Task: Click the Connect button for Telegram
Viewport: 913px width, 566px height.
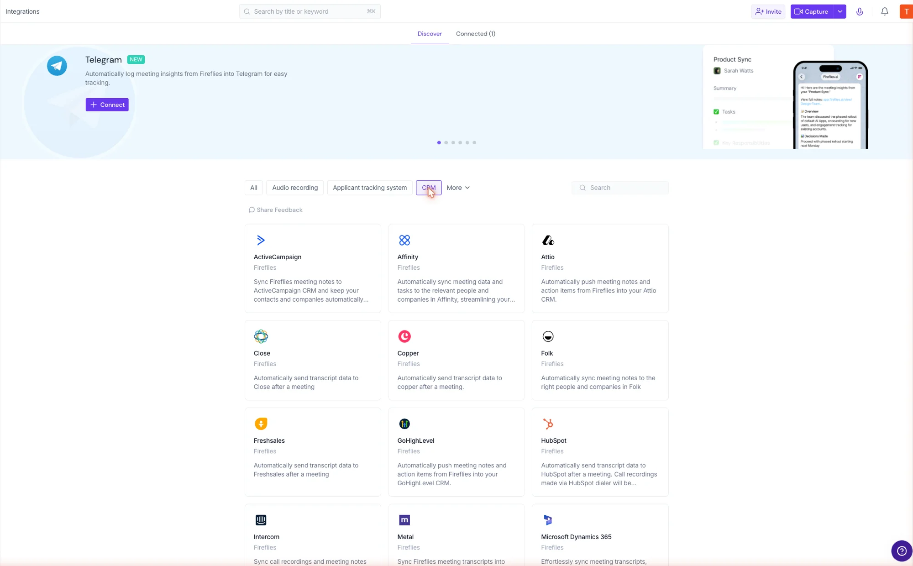Action: click(107, 105)
